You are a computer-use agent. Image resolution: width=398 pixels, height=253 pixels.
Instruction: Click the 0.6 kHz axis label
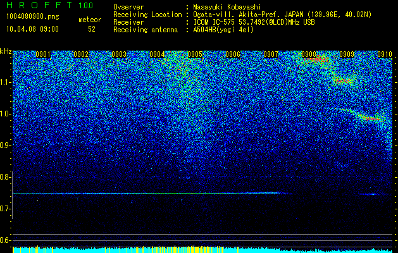pyautogui.click(x=6, y=240)
